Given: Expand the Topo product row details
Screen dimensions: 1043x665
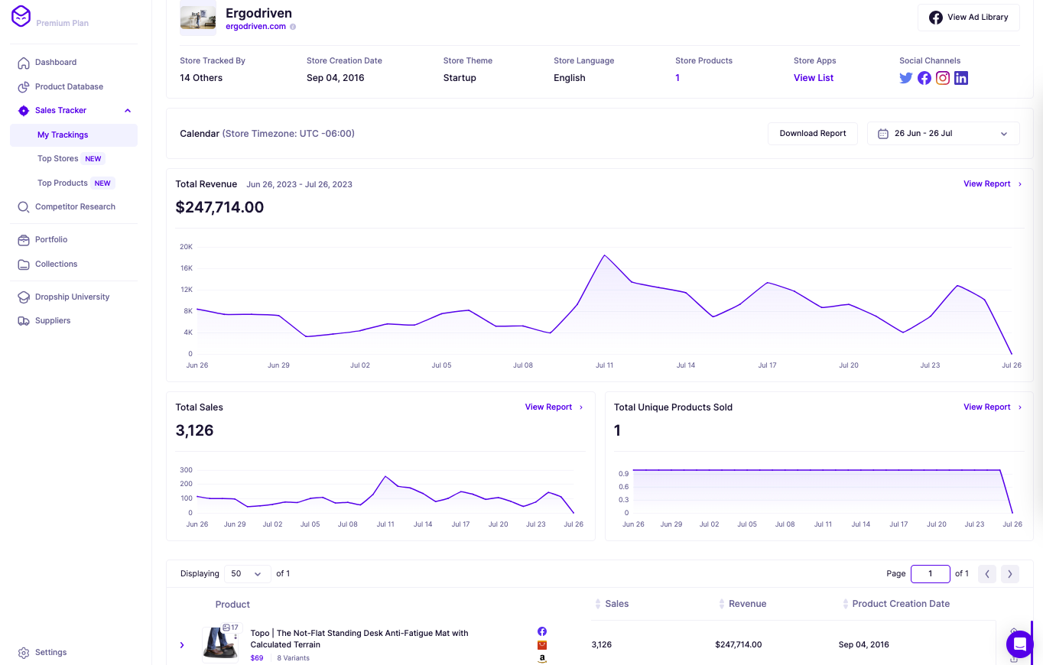Looking at the screenshot, I should click(182, 644).
